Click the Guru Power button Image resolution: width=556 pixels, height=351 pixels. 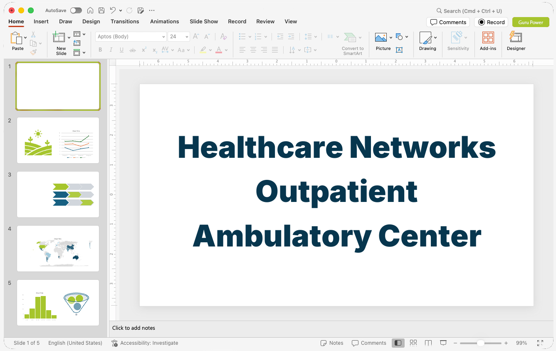point(531,22)
